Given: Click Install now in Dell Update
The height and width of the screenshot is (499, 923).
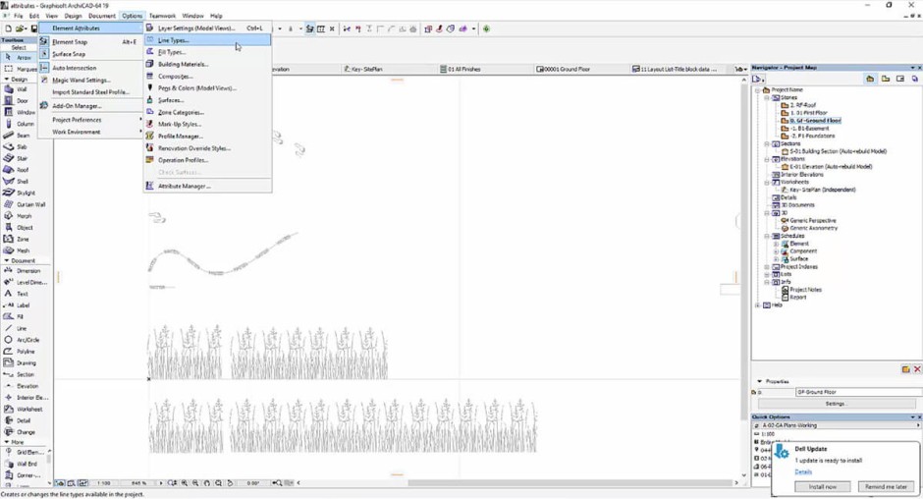Looking at the screenshot, I should tap(822, 486).
